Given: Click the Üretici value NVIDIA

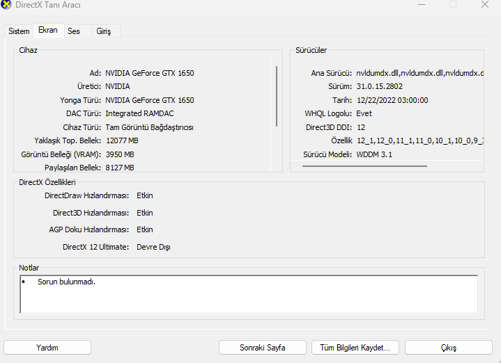Looking at the screenshot, I should (x=118, y=86).
